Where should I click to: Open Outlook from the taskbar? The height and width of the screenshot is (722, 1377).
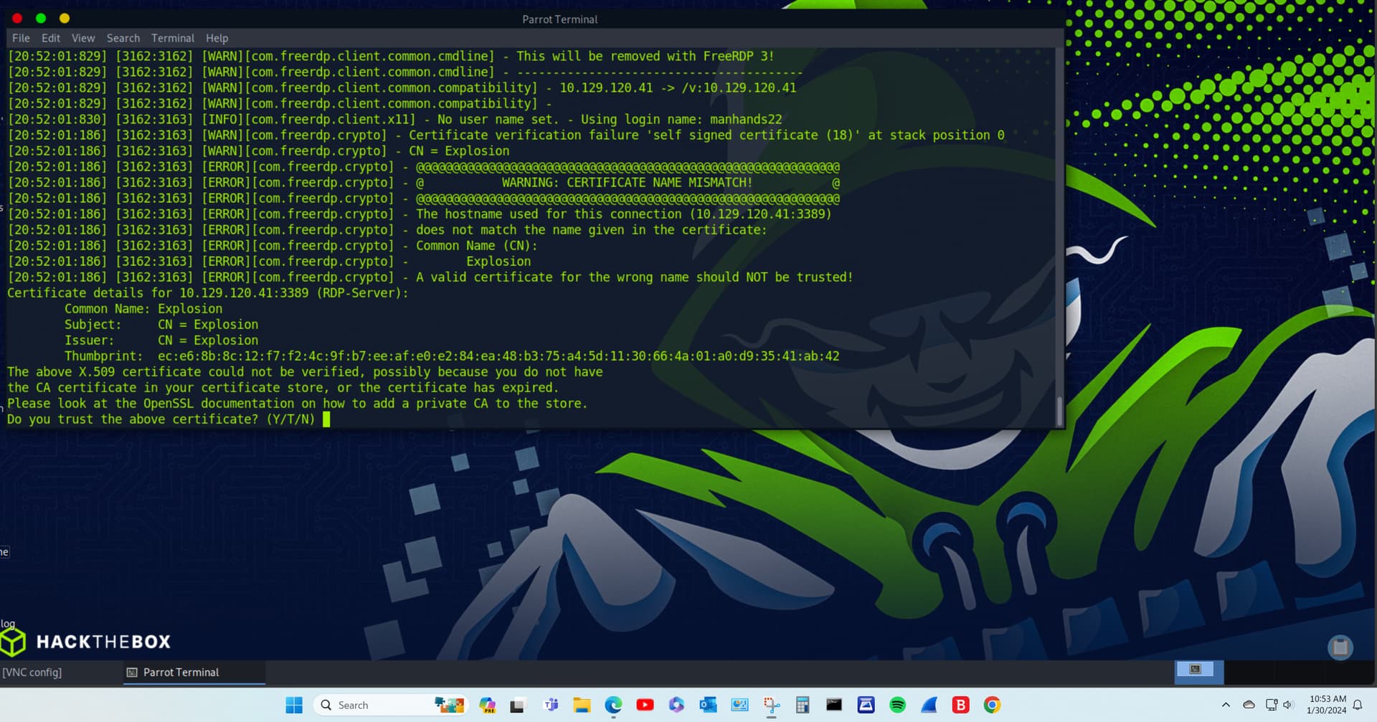708,706
